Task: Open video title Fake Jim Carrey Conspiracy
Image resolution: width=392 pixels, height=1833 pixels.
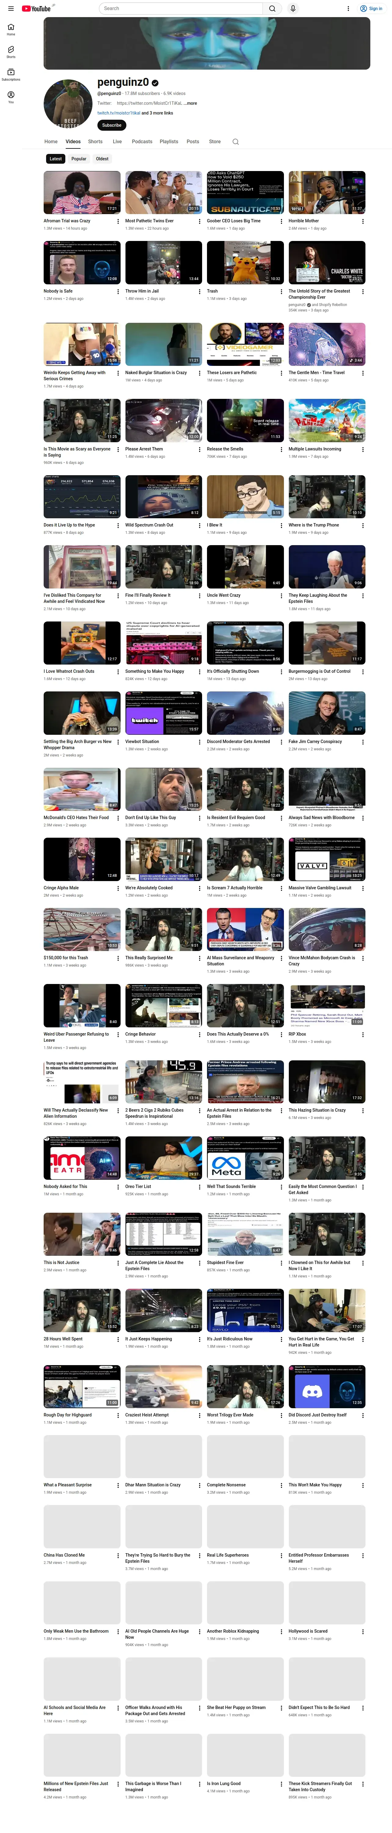Action: pos(315,742)
